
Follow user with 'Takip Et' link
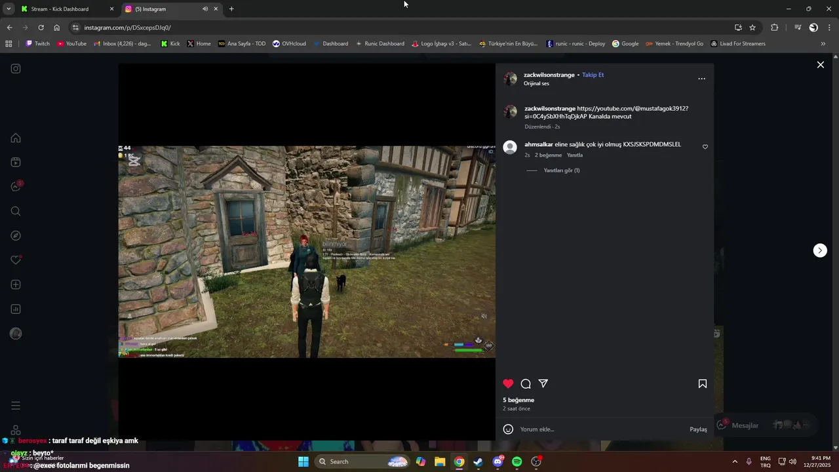point(593,75)
